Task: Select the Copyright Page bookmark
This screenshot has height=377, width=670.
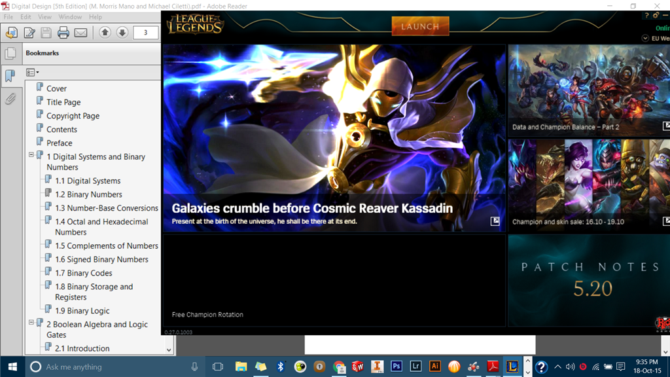Action: coord(73,116)
